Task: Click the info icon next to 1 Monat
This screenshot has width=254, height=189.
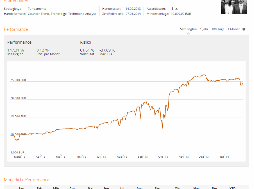Action: coord(244,29)
